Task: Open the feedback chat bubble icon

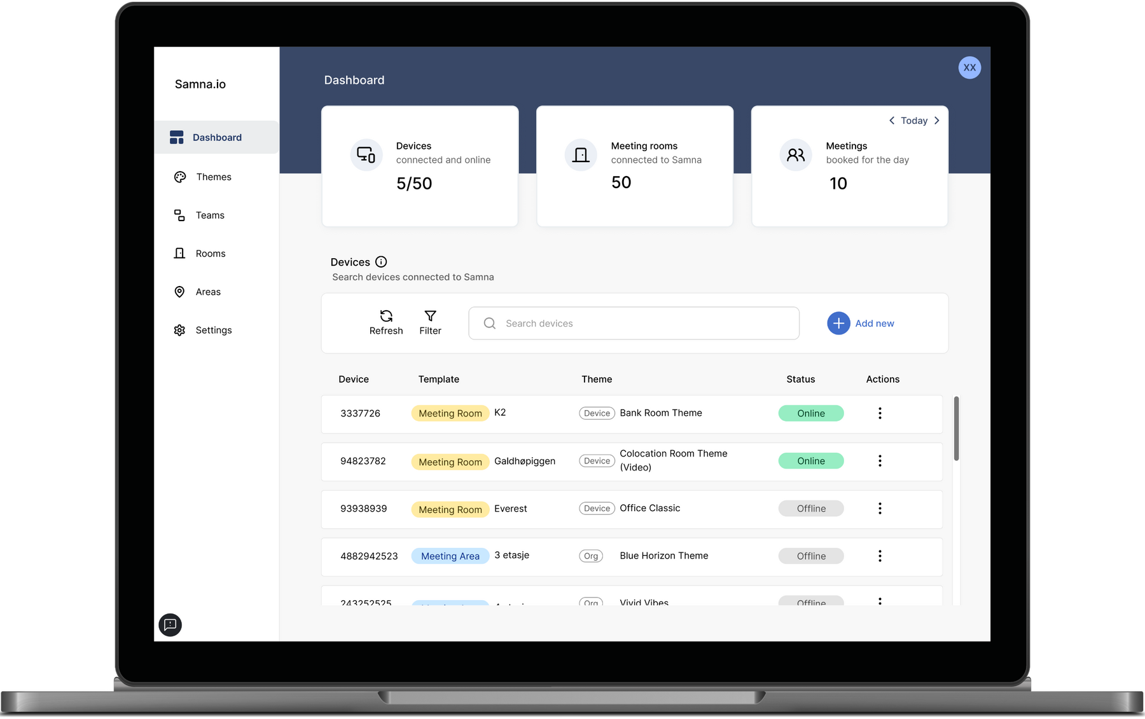Action: (x=170, y=625)
